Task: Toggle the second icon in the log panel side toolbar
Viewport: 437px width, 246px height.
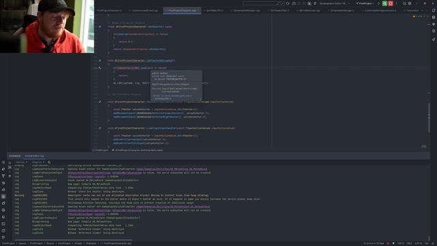Action: (x=10, y=167)
